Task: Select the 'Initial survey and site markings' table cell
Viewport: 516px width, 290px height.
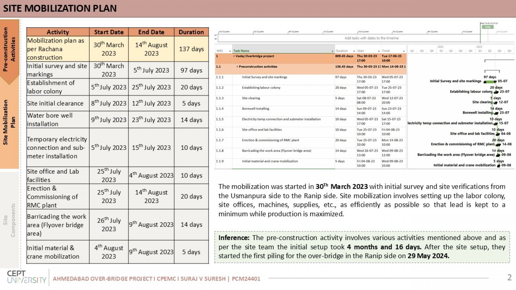Action: click(58, 70)
